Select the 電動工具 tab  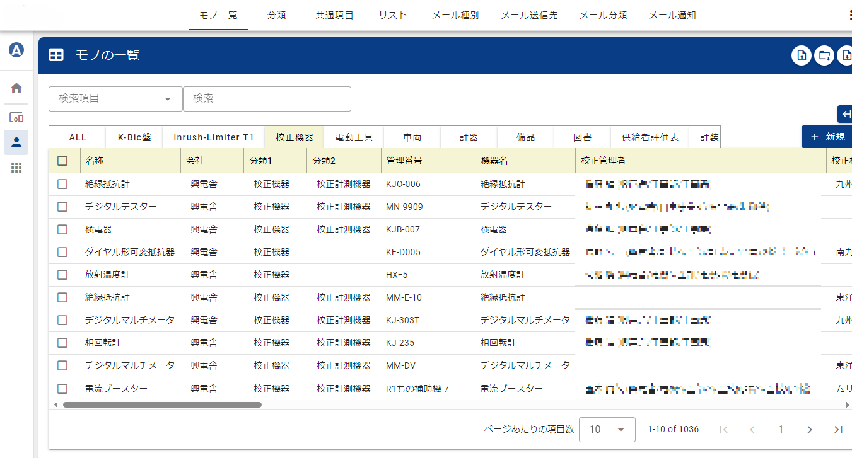pyautogui.click(x=354, y=137)
